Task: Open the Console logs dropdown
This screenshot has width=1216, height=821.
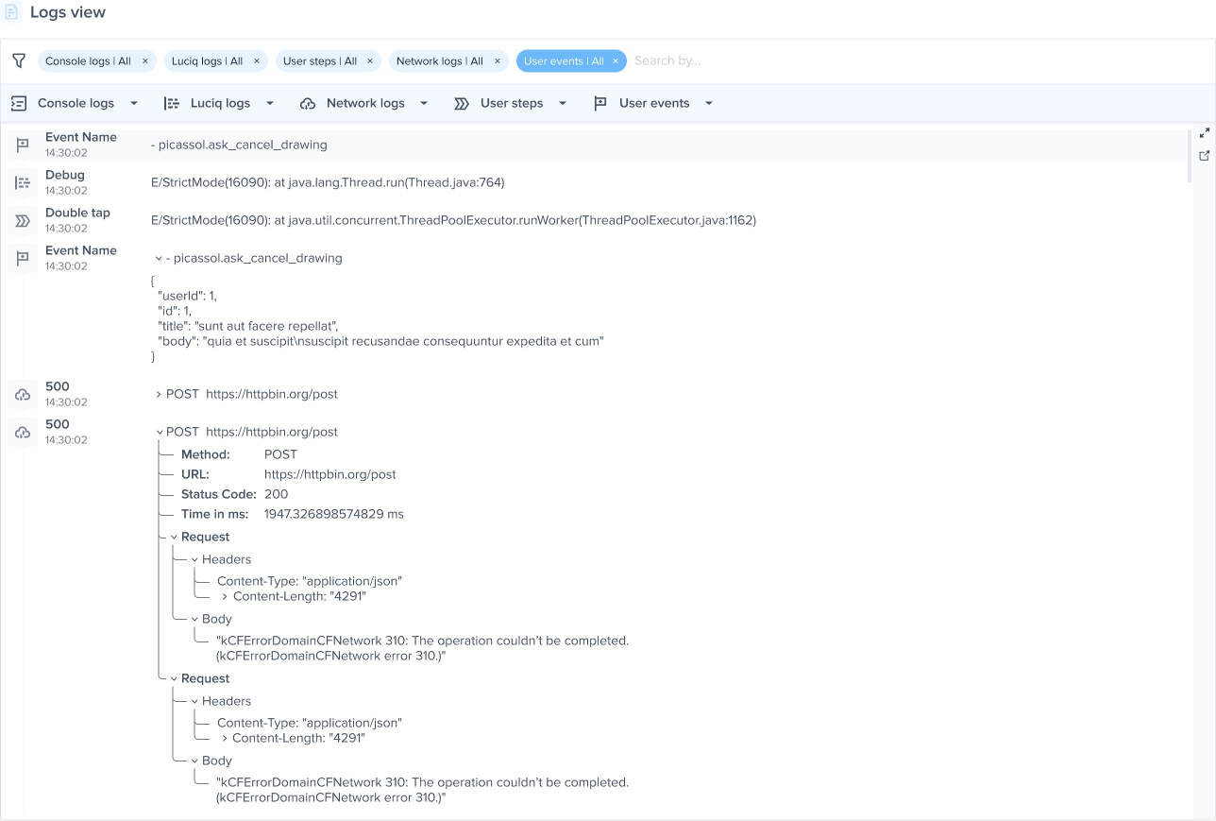Action: 134,103
